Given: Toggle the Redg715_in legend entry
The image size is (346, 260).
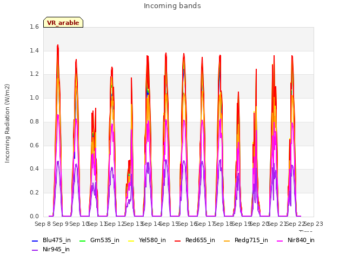Looking at the screenshot, I should click(246, 240).
